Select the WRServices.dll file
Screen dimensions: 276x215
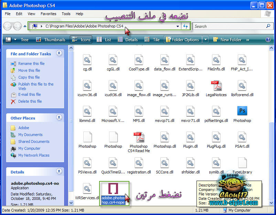(x=87, y=191)
